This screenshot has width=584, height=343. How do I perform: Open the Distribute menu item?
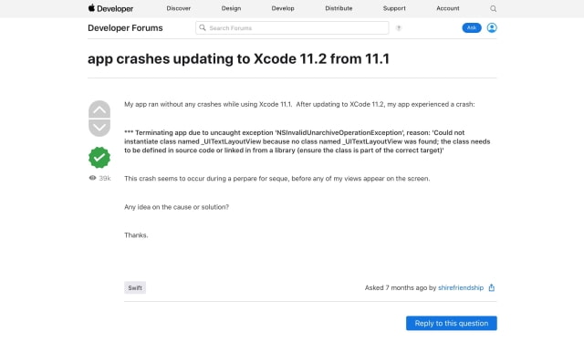(x=339, y=8)
